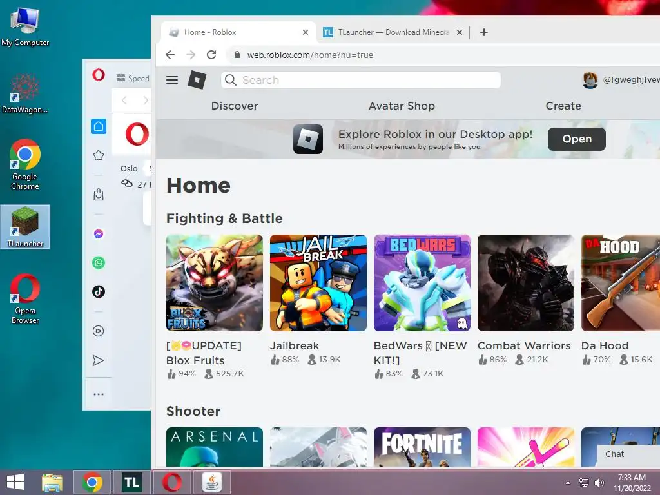
Task: Open Opera sidebar three-dots more options
Action: click(99, 394)
